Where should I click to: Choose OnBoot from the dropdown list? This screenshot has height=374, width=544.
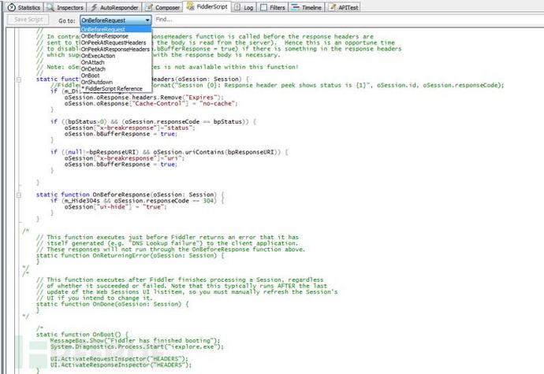point(116,76)
